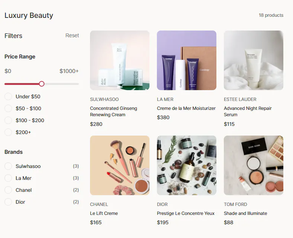This screenshot has height=238, width=293.
Task: Toggle the La Mer brand filter
Action: pyautogui.click(x=8, y=178)
